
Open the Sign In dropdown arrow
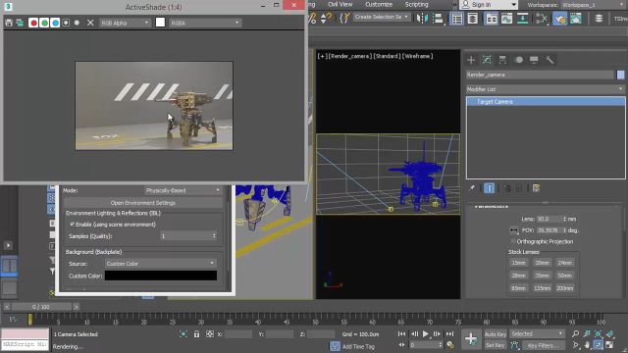[513, 4]
